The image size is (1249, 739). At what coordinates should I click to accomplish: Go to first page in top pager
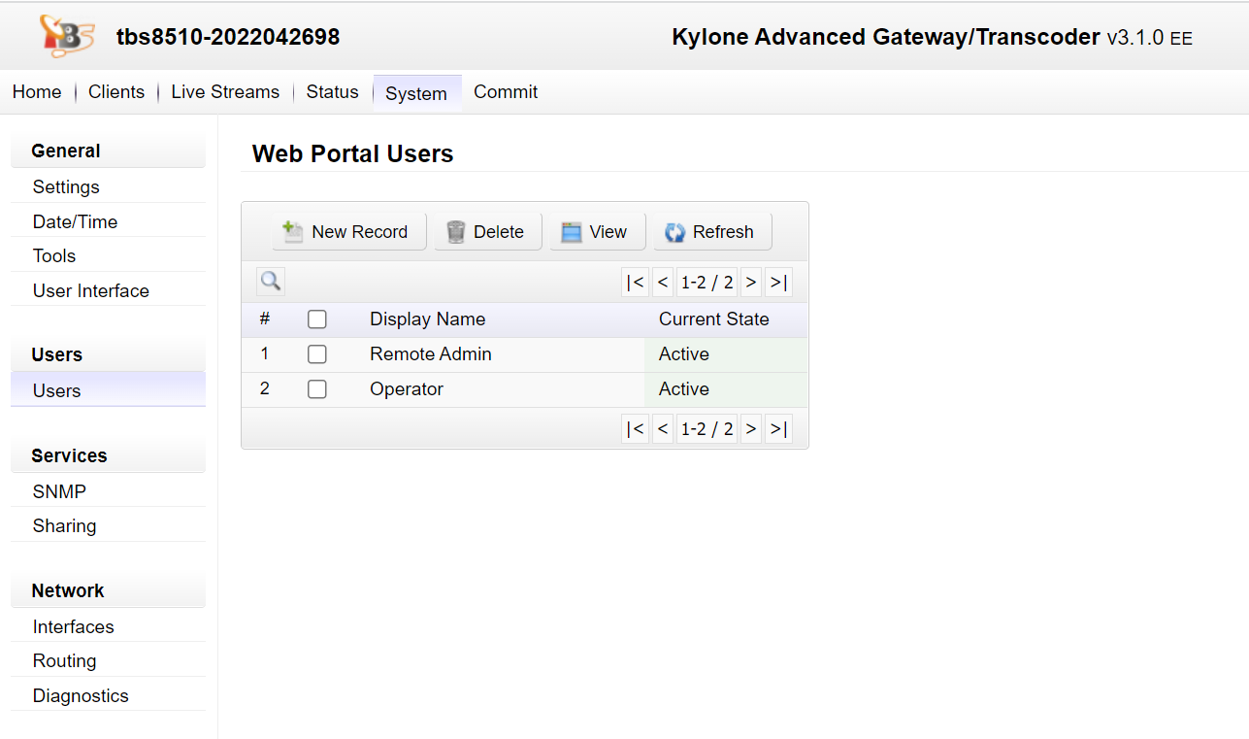[635, 283]
